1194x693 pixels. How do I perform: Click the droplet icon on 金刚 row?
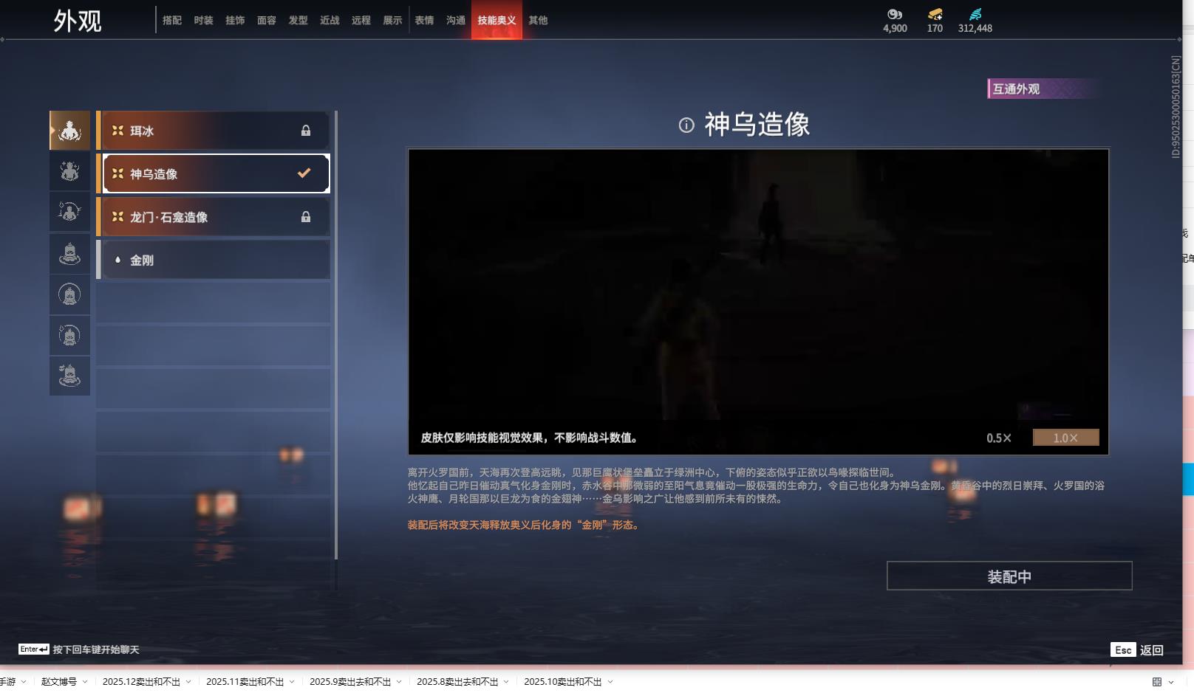117,260
